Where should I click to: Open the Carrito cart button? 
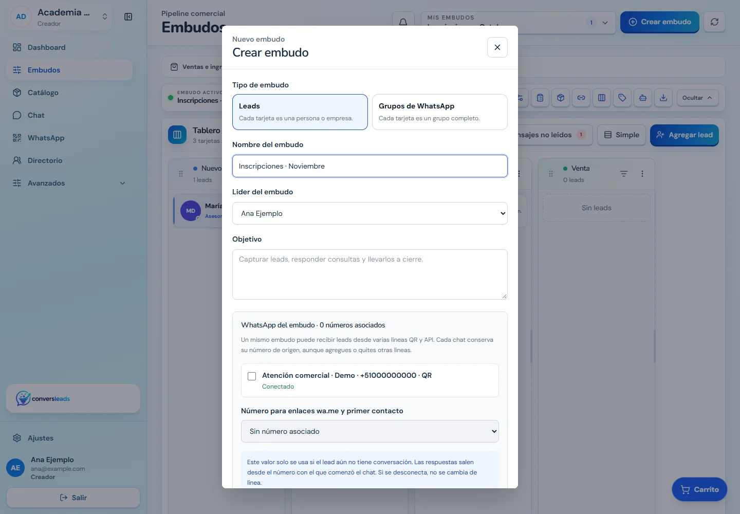tap(699, 489)
